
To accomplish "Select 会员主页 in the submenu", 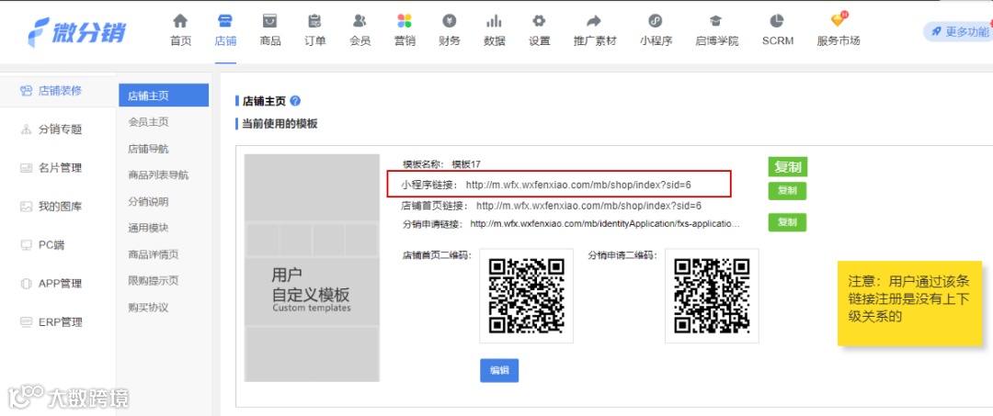I will click(148, 122).
